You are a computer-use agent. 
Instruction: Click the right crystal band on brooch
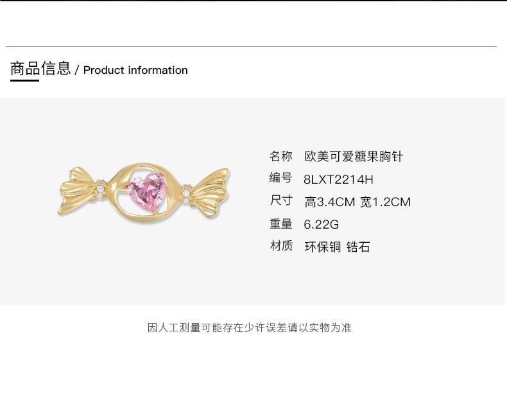186,193
